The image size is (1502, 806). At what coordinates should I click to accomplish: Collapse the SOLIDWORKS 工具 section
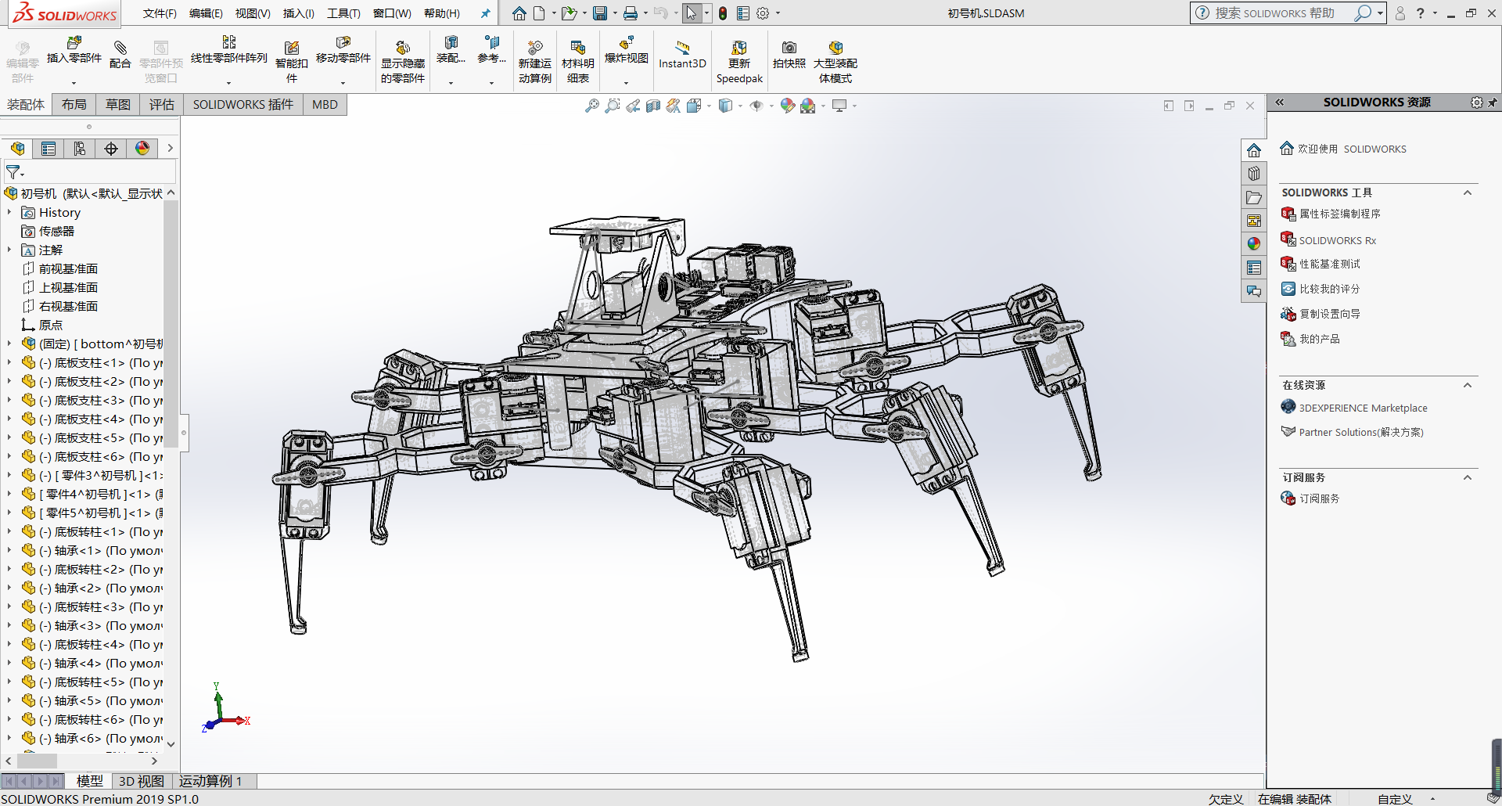pyautogui.click(x=1468, y=193)
